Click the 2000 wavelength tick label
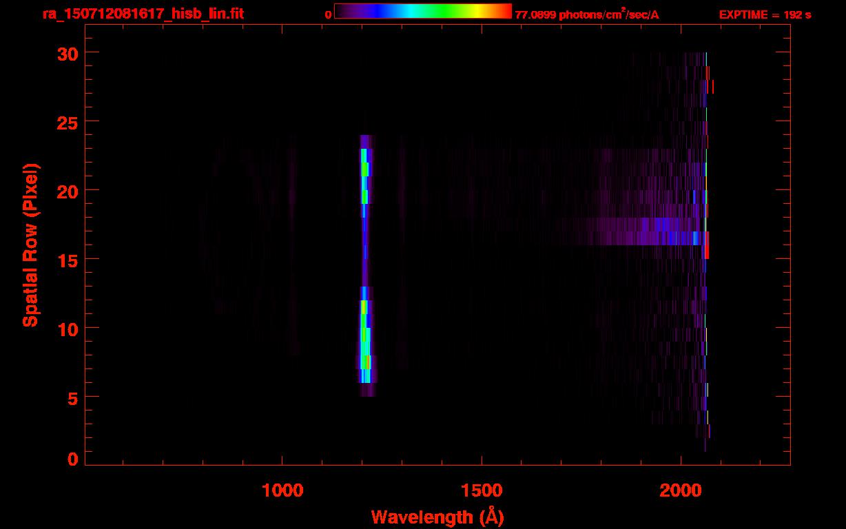The image size is (846, 529). click(x=680, y=490)
